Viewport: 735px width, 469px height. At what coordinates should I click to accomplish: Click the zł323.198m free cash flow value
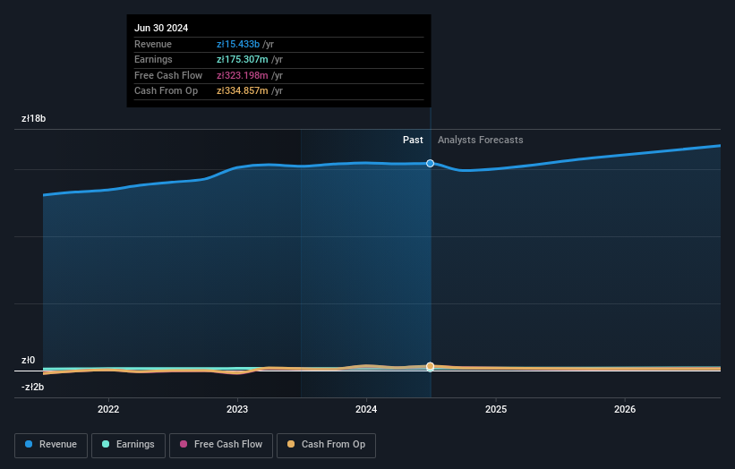tap(243, 75)
